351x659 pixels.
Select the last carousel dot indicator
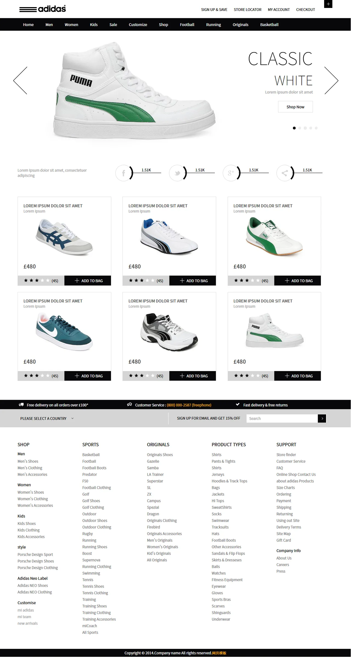316,128
